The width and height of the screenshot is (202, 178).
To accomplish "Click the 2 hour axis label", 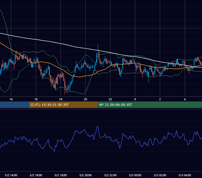I will 160,99.
